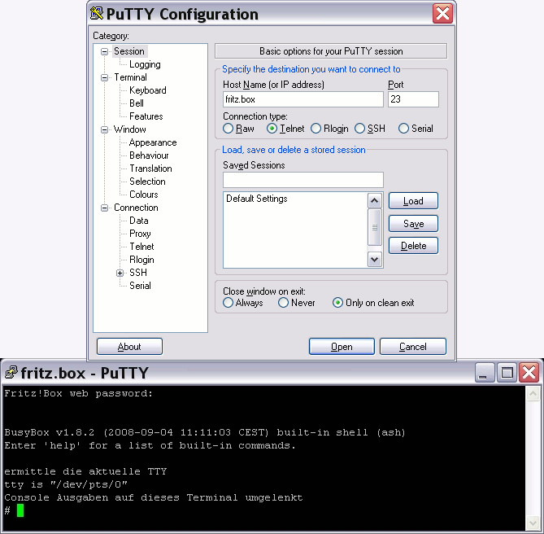Click the Load session button

pyautogui.click(x=413, y=201)
